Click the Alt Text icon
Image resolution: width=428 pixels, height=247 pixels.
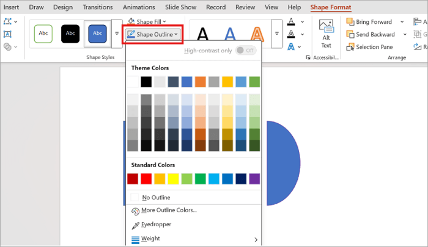(x=326, y=26)
